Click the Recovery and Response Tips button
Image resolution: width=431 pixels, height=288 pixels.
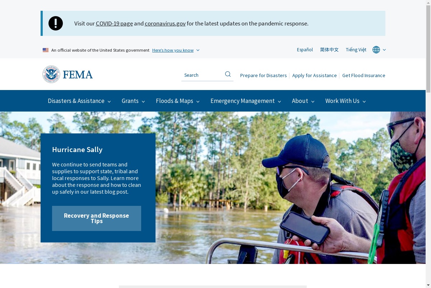click(x=97, y=218)
